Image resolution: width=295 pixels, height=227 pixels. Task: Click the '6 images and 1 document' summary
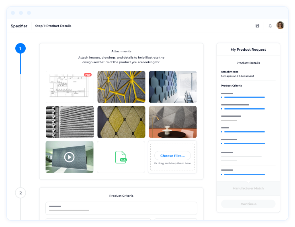(x=238, y=76)
